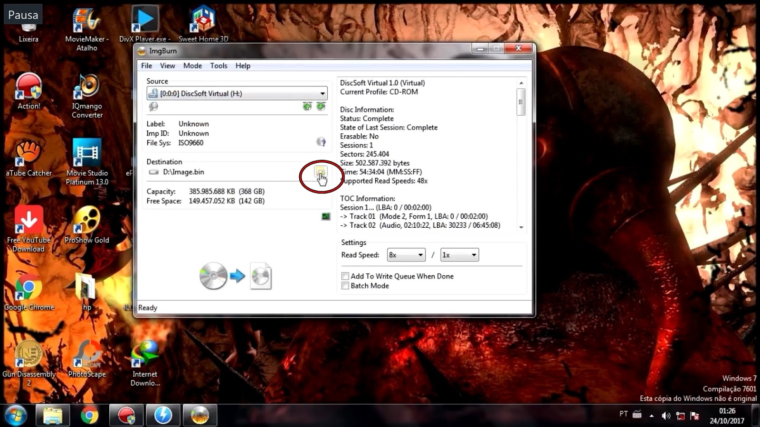
Task: Open Free YouTube Download shortcut
Action: [28, 230]
